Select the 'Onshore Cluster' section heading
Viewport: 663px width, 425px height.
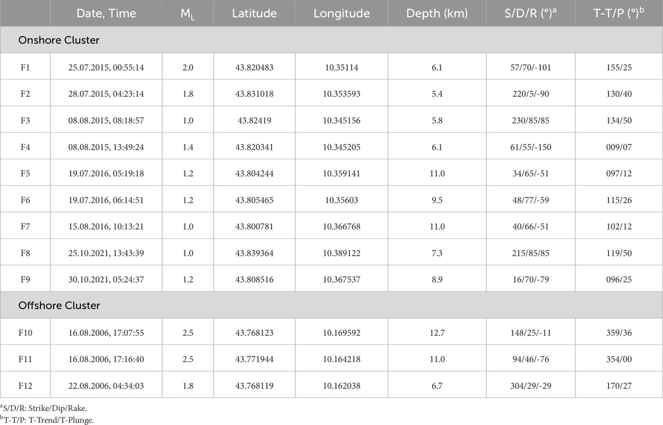click(x=59, y=40)
